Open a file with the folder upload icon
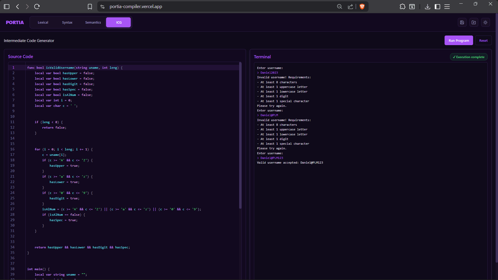This screenshot has height=280, width=498. (474, 23)
